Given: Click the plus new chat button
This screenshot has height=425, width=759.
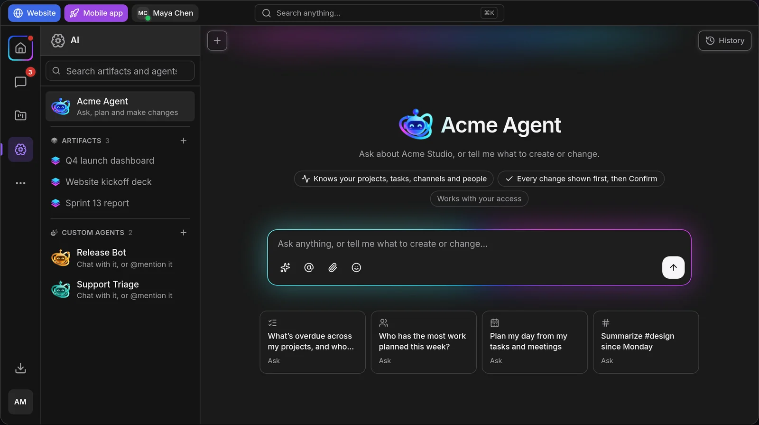Looking at the screenshot, I should 217,41.
